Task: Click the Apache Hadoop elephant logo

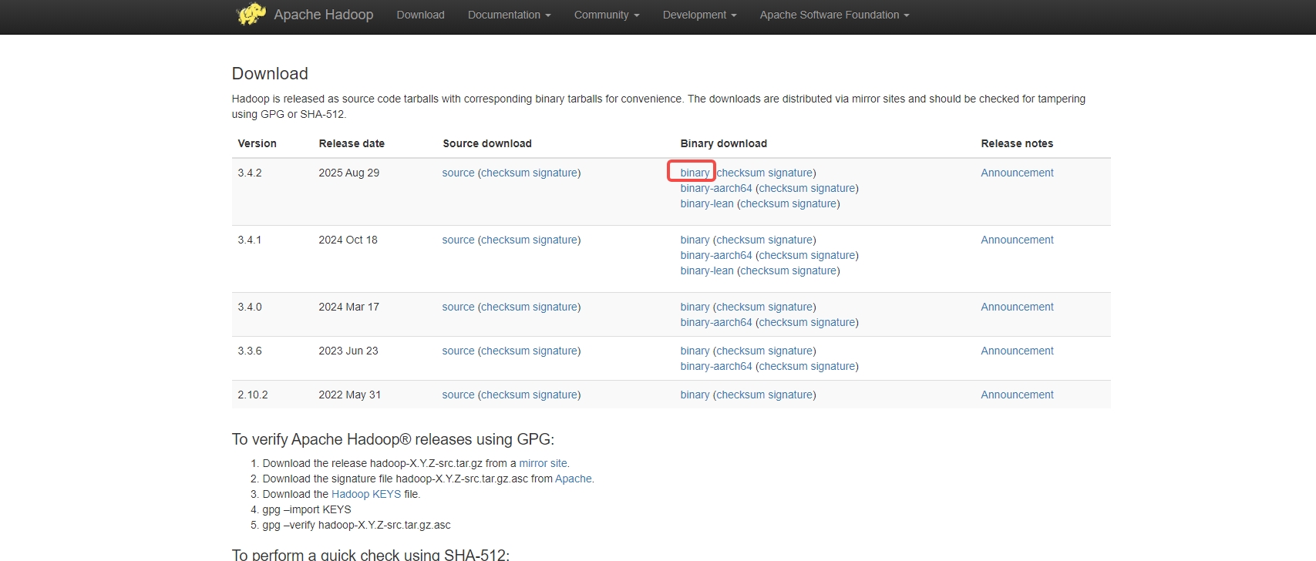Action: 251,14
